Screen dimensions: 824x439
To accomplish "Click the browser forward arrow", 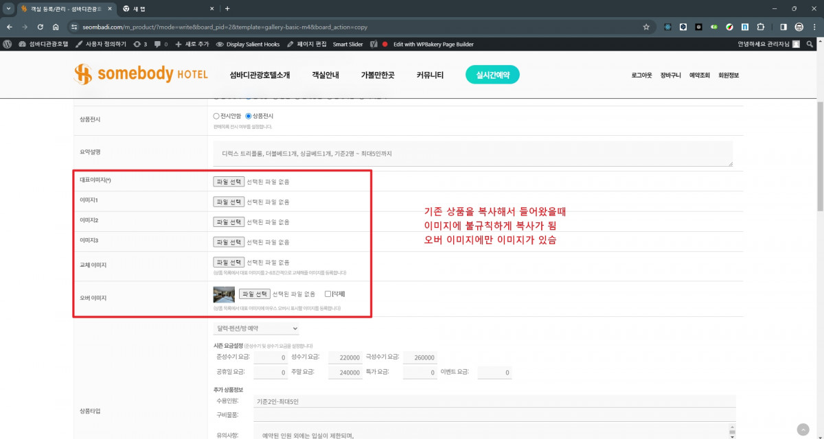I will [25, 27].
